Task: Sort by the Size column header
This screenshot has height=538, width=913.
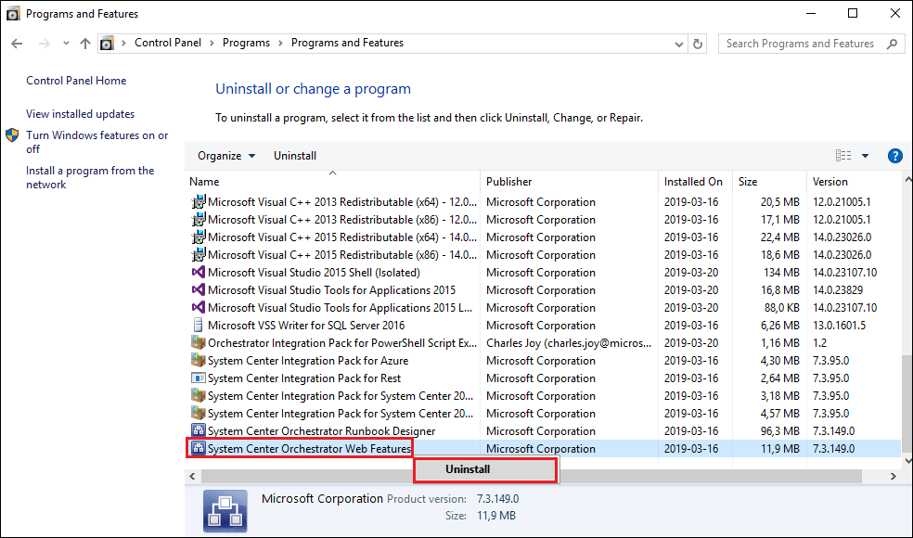Action: 769,182
